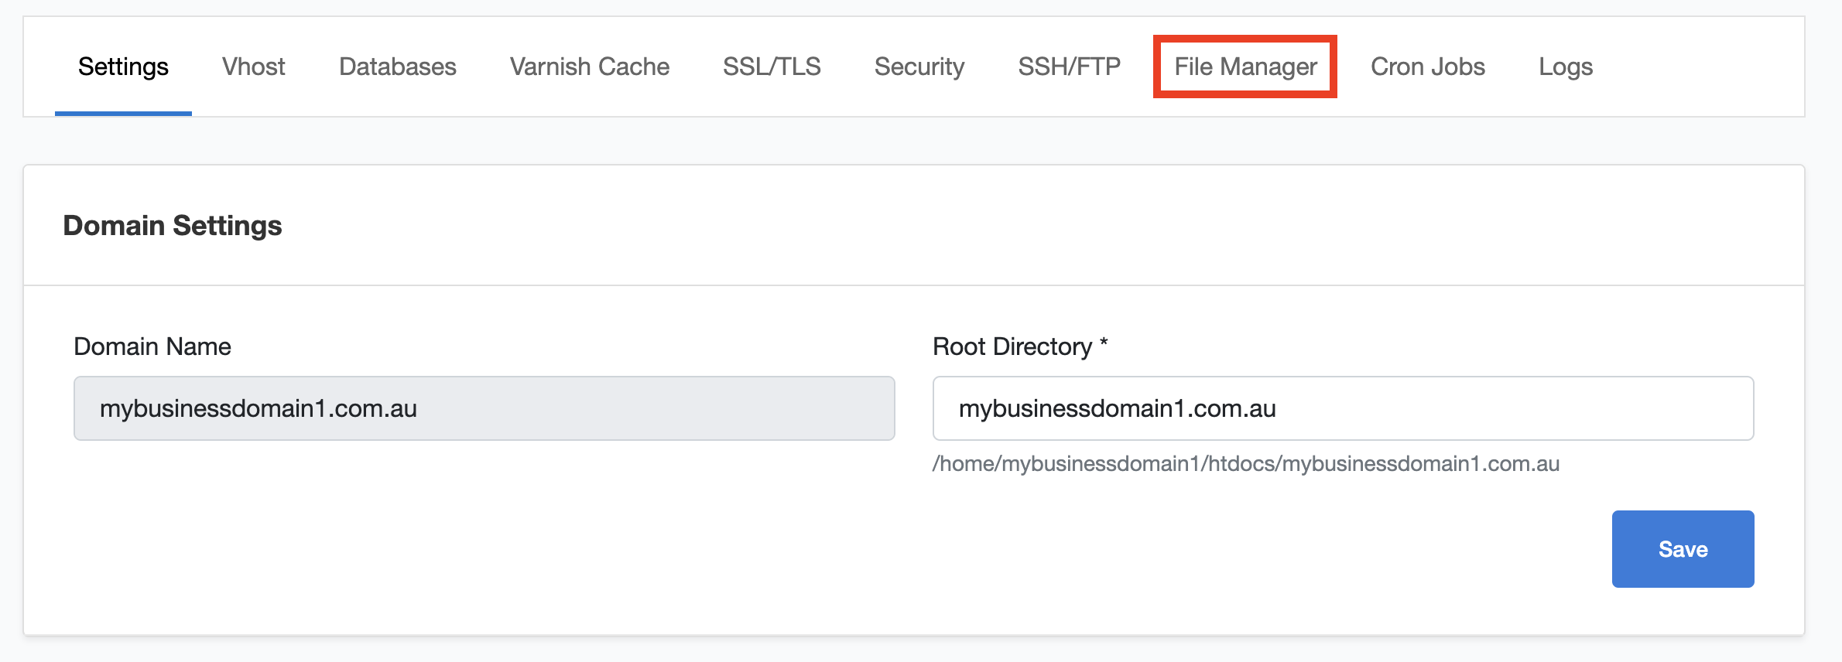This screenshot has width=1842, height=662.
Task: Focus the Root Directory input field
Action: [1342, 408]
